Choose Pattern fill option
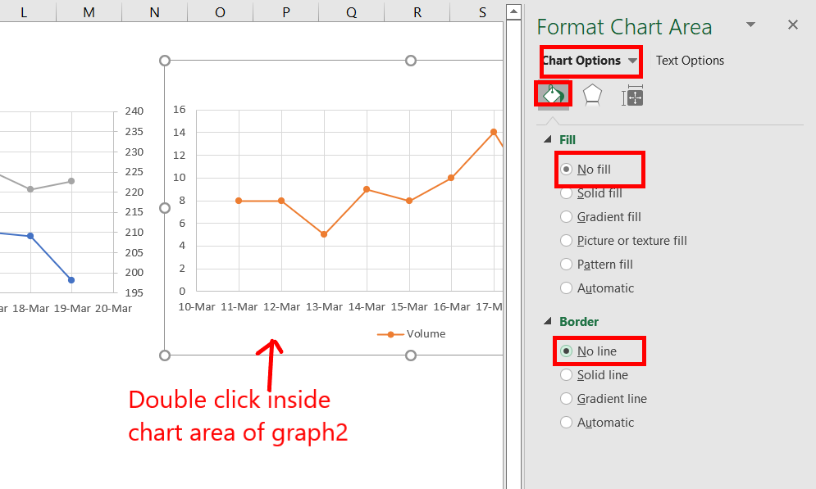Screen dimensions: 816x489 (566, 265)
